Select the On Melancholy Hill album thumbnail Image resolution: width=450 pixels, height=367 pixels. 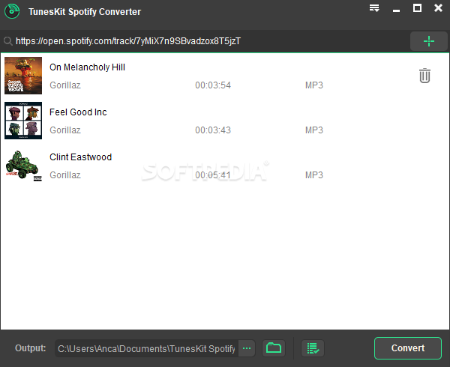pos(23,76)
